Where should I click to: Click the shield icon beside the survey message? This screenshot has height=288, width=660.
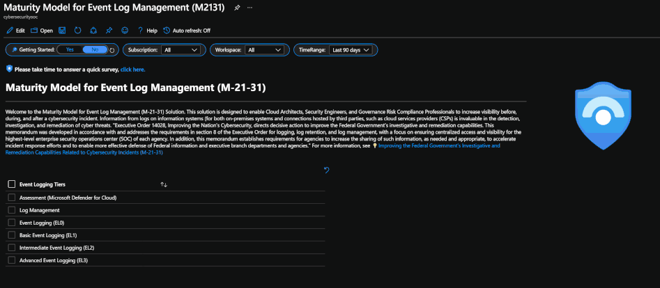[9, 69]
